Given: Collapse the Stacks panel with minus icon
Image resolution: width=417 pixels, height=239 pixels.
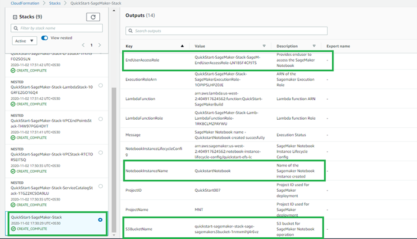Looking at the screenshot, I should coord(15,17).
